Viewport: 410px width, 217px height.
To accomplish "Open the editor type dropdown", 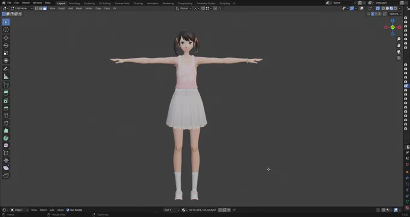I will coord(5,8).
